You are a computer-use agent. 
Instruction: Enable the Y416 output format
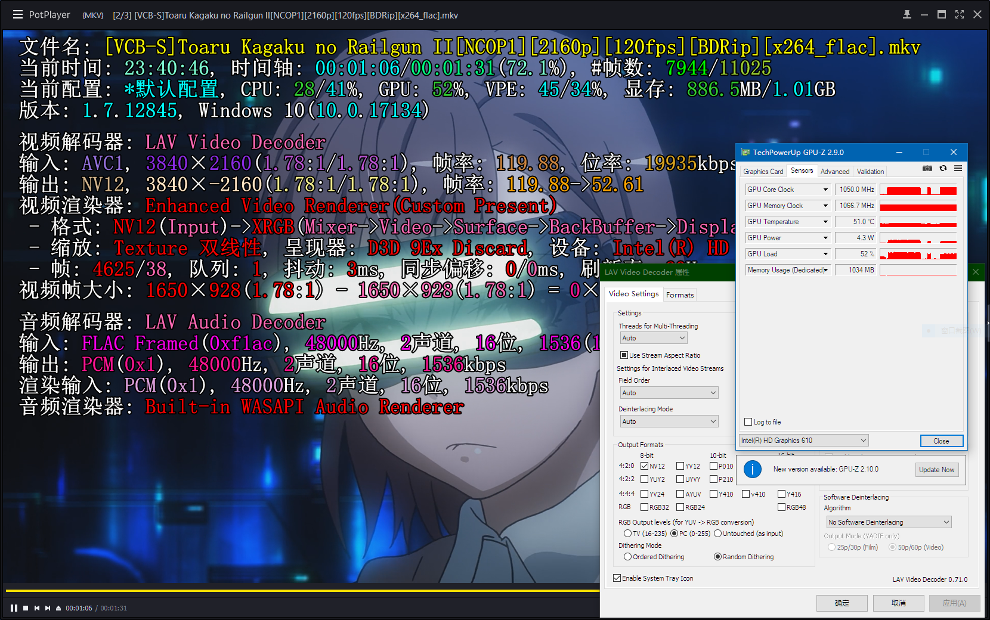782,494
